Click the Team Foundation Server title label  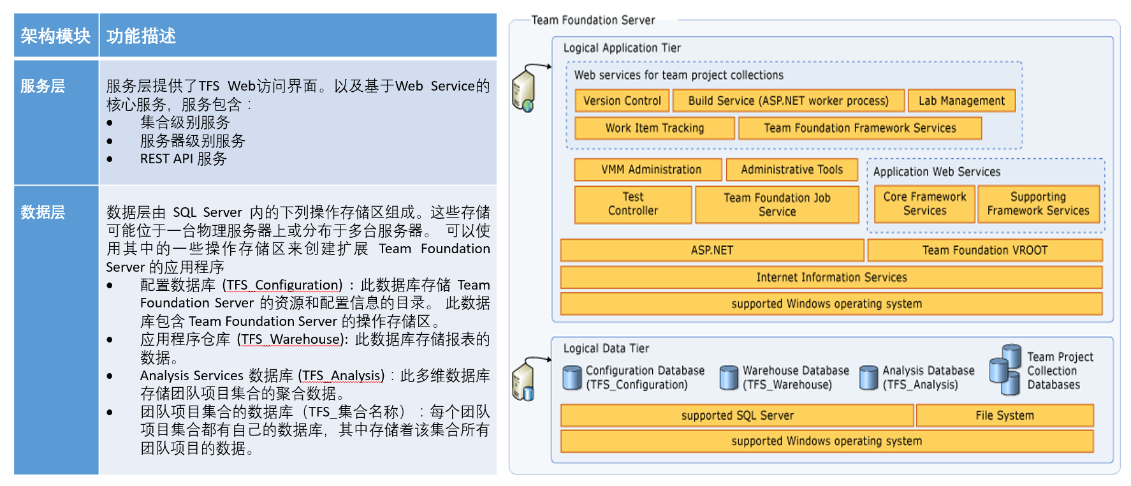(593, 20)
